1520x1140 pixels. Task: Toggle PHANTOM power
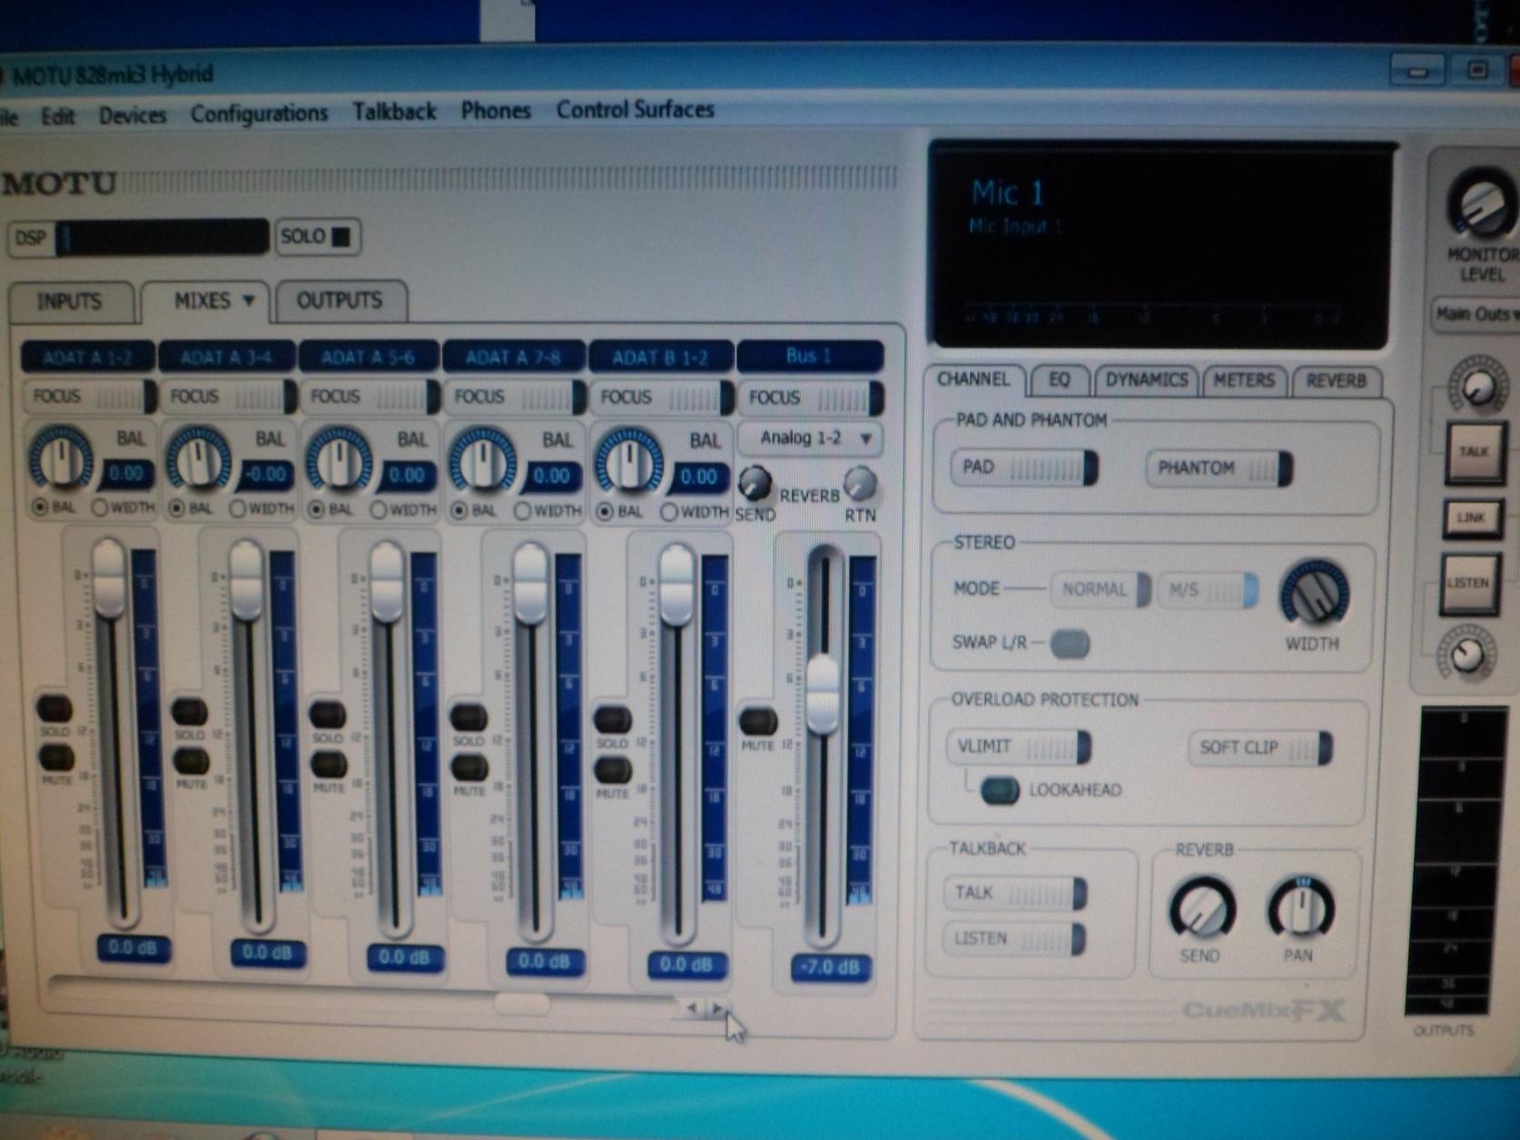pos(1219,468)
